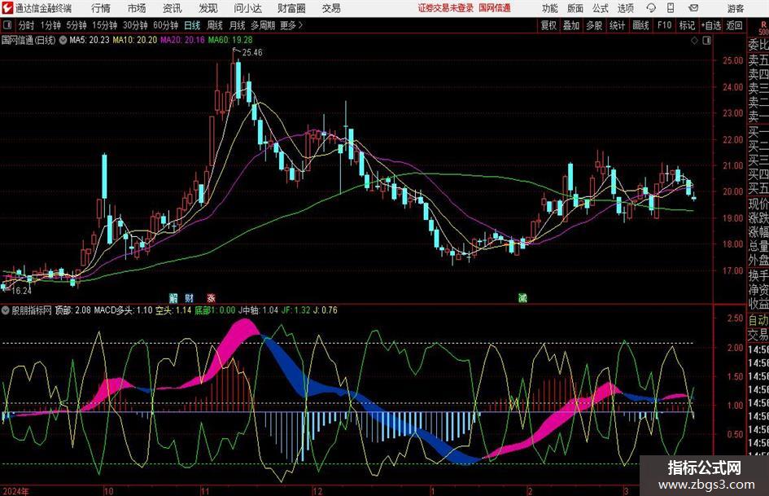
Task: Open the F10 company info
Action: [x=665, y=25]
